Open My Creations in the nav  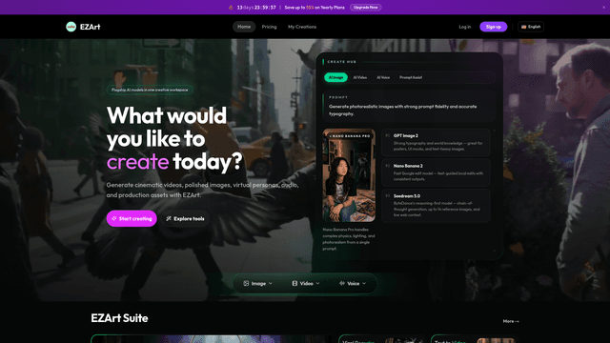click(302, 27)
